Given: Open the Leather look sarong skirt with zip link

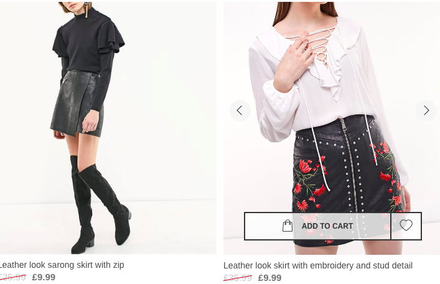Looking at the screenshot, I should coord(62,265).
